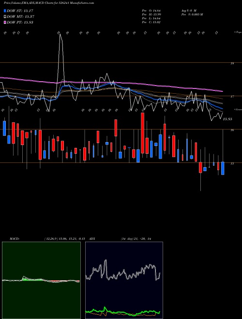This screenshot has height=319, width=242.
Task: Click the MACD '(12,26,9)' parameter values
Action: coord(64,239)
